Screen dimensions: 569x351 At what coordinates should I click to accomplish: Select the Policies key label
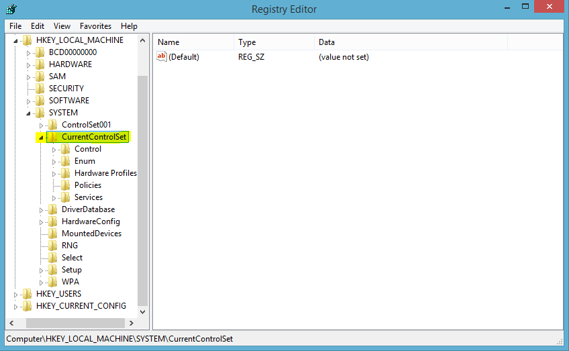coord(88,185)
